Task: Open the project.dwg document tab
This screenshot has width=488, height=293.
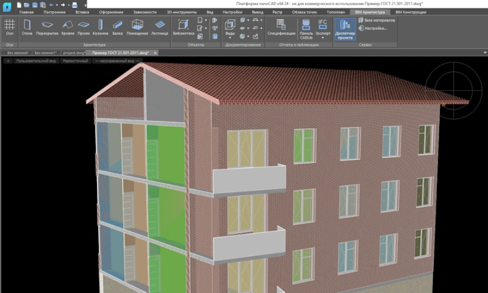Action: (x=73, y=53)
